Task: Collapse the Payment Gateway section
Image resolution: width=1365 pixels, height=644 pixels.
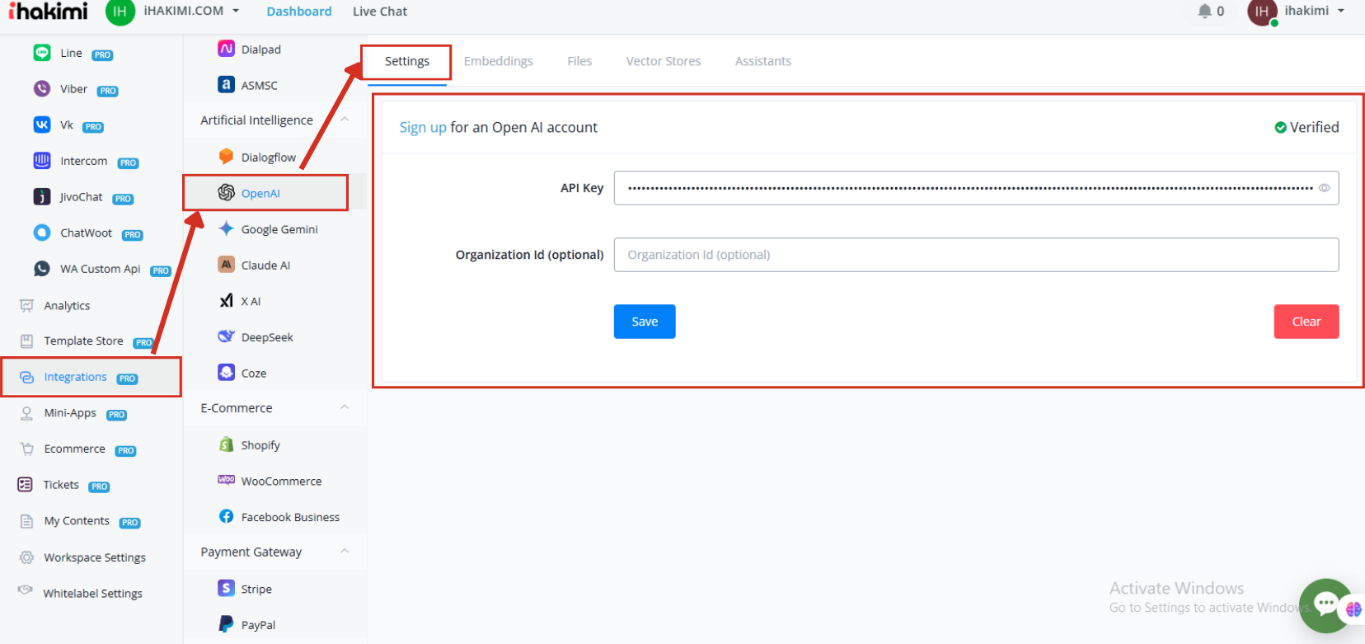Action: click(345, 552)
